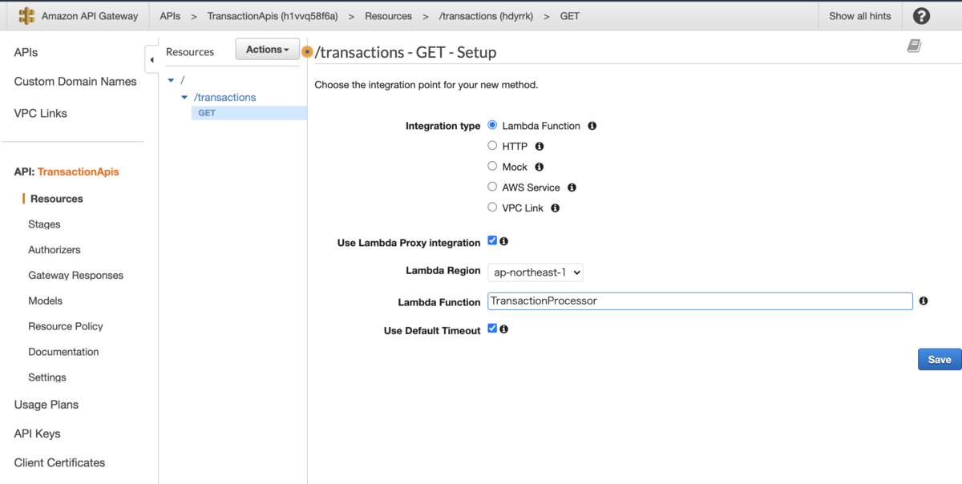The height and width of the screenshot is (484, 962).
Task: Click the Amazon API Gateway logo icon
Action: click(27, 16)
